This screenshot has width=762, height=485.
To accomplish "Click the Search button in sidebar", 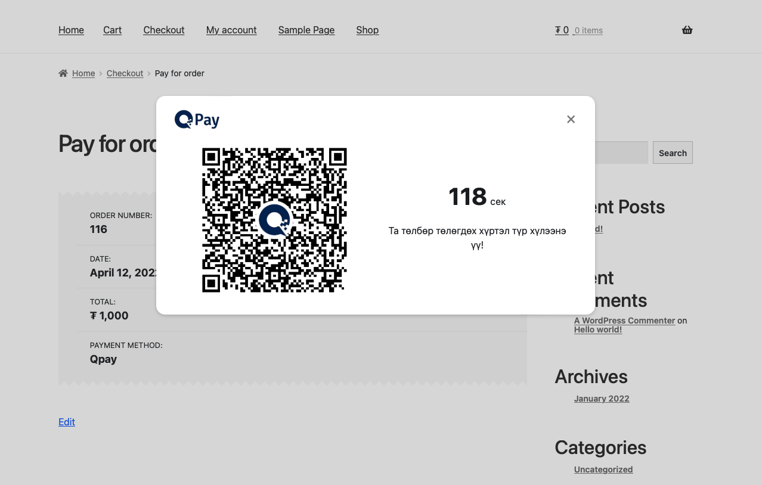I will pos(673,153).
